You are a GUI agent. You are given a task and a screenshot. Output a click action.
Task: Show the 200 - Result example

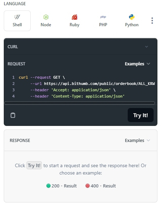coord(64,186)
